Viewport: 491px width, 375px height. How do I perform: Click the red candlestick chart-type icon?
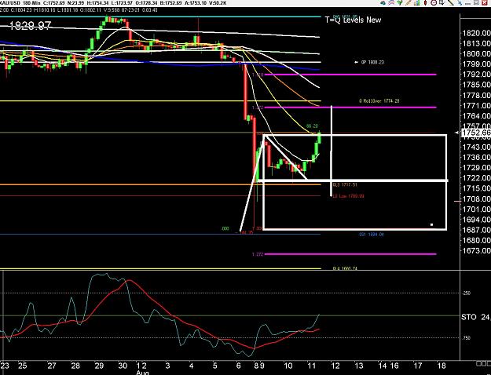[425, 2]
